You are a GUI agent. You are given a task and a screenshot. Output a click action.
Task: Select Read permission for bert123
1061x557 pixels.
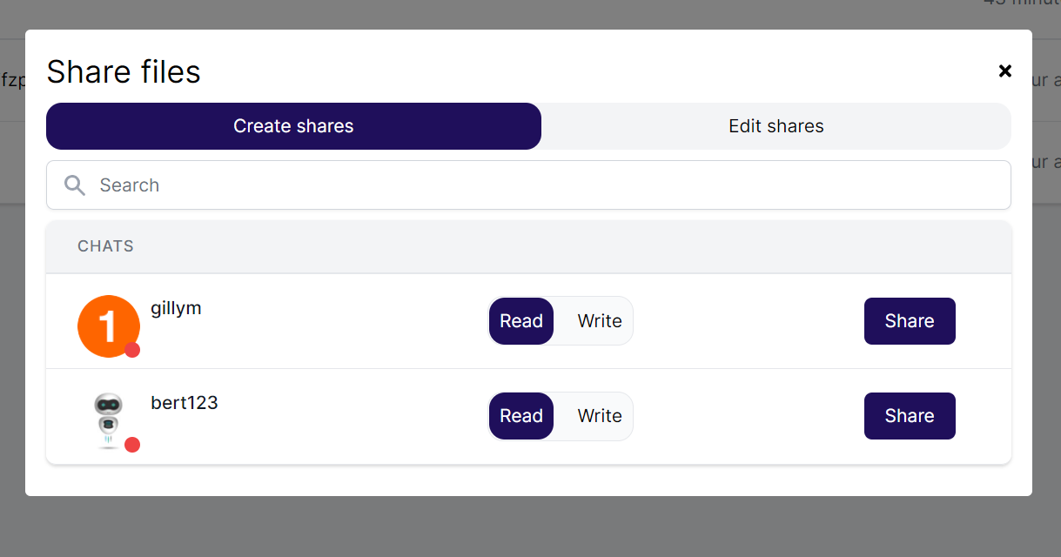520,416
